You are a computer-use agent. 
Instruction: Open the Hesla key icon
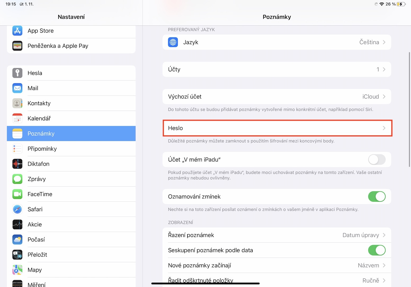17,73
